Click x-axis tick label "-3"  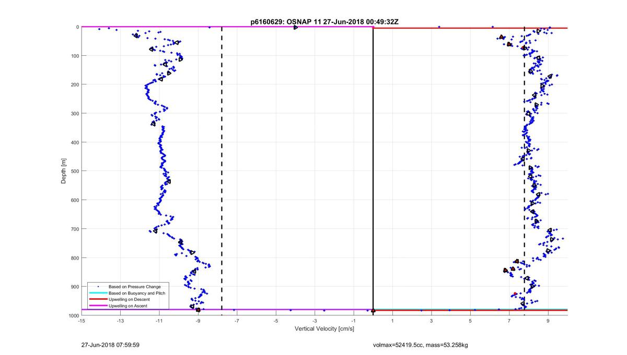pos(315,321)
